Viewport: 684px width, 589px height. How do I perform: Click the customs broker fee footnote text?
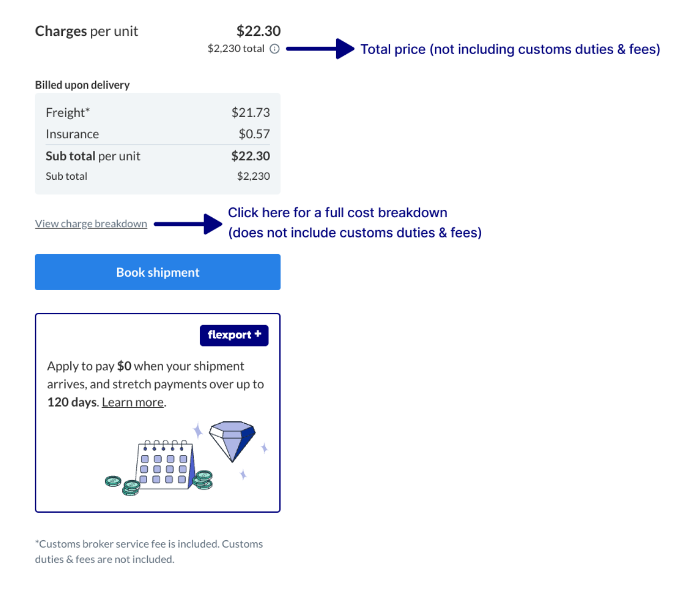click(149, 551)
